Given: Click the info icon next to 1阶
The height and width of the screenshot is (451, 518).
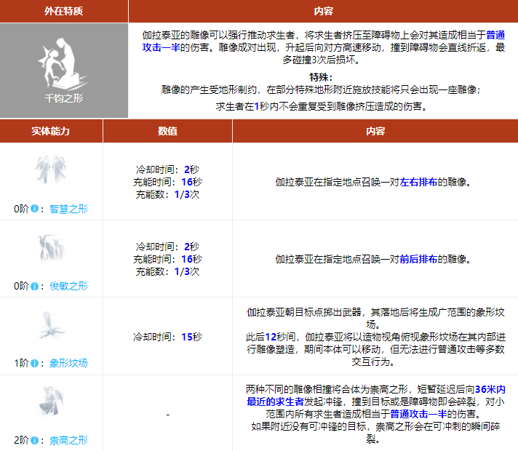Looking at the screenshot, I should (34, 364).
